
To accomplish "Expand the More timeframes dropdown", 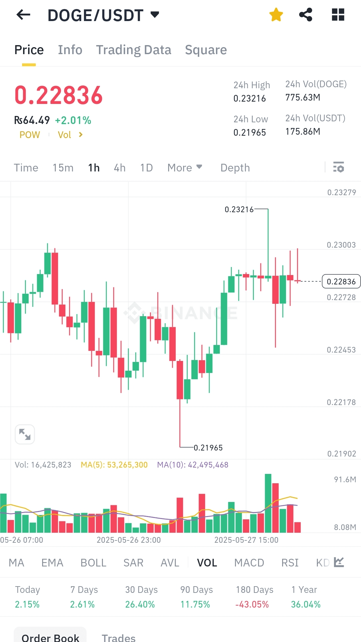I will click(x=185, y=167).
